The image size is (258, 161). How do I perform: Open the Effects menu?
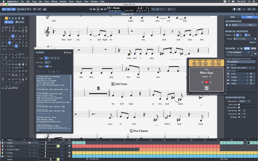coord(54,2)
